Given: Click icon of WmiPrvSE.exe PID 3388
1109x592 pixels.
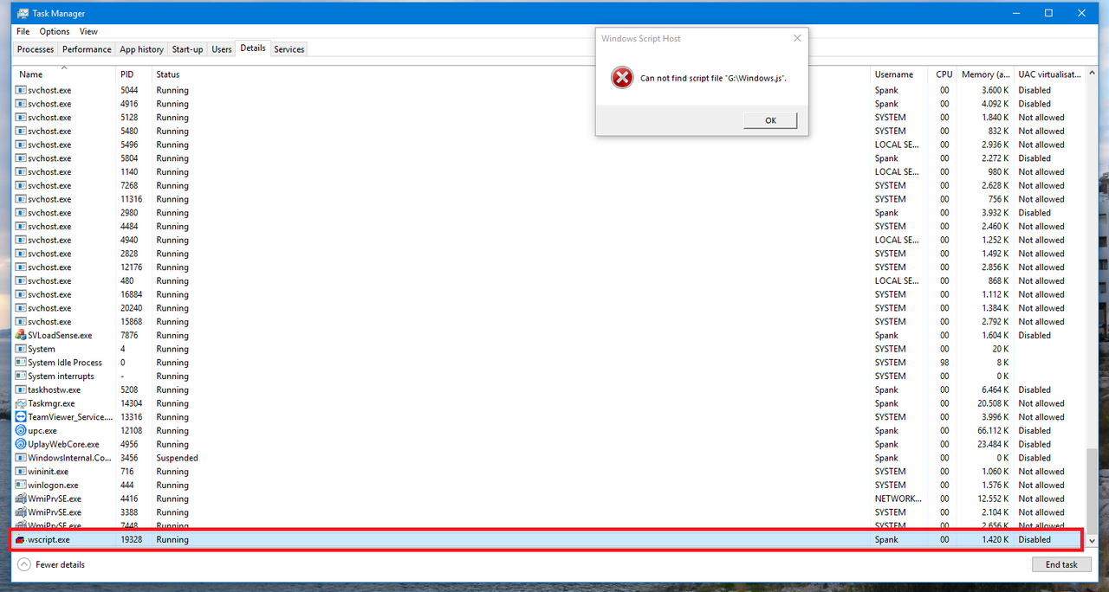Looking at the screenshot, I should [21, 512].
